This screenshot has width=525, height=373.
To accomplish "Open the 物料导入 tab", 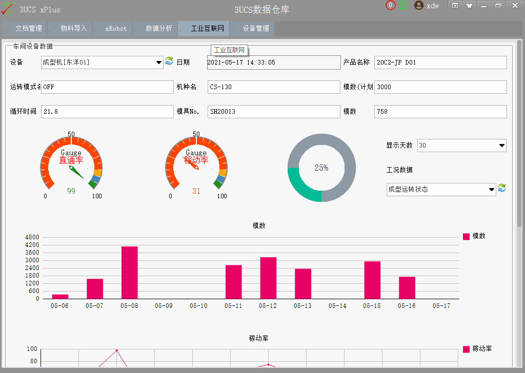I will tap(70, 29).
